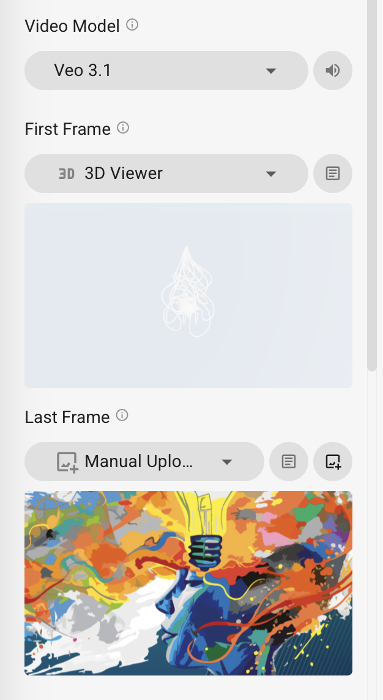This screenshot has height=700, width=383.
Task: Toggle the audio speaker button beside Veo 3.1
Action: (333, 70)
